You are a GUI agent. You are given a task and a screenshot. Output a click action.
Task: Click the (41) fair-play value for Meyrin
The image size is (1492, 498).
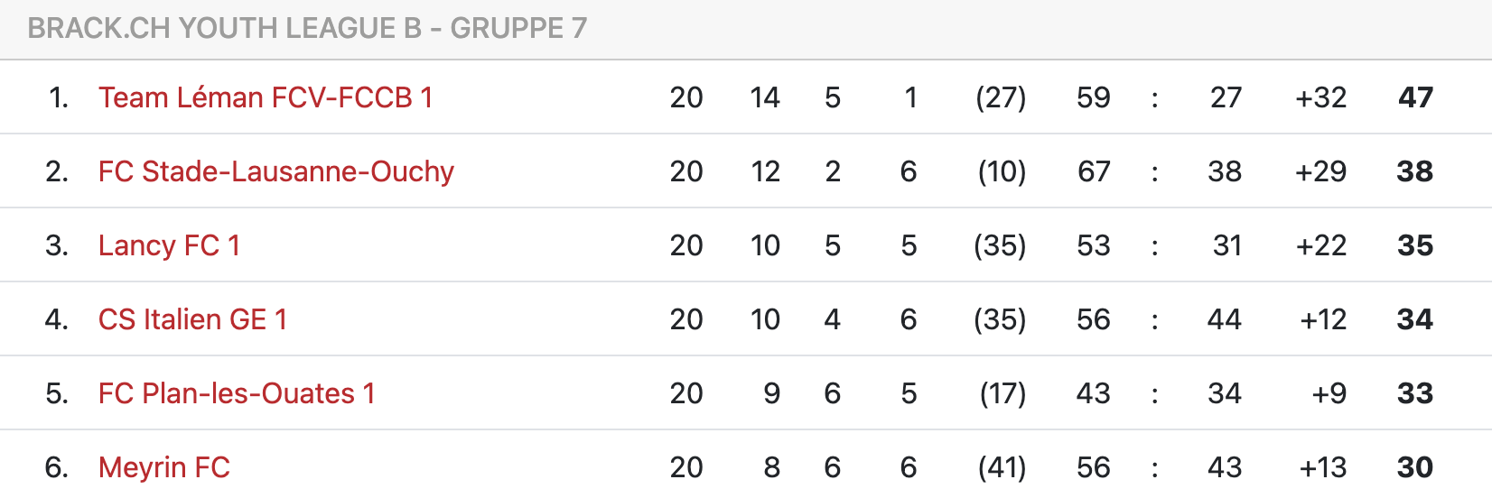tap(1002, 467)
